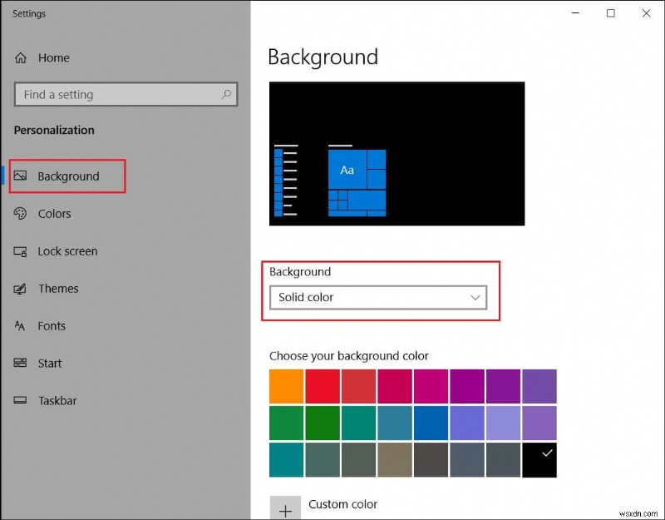Select the orange background color
Viewport: 665px width, 520px height.
tap(286, 386)
